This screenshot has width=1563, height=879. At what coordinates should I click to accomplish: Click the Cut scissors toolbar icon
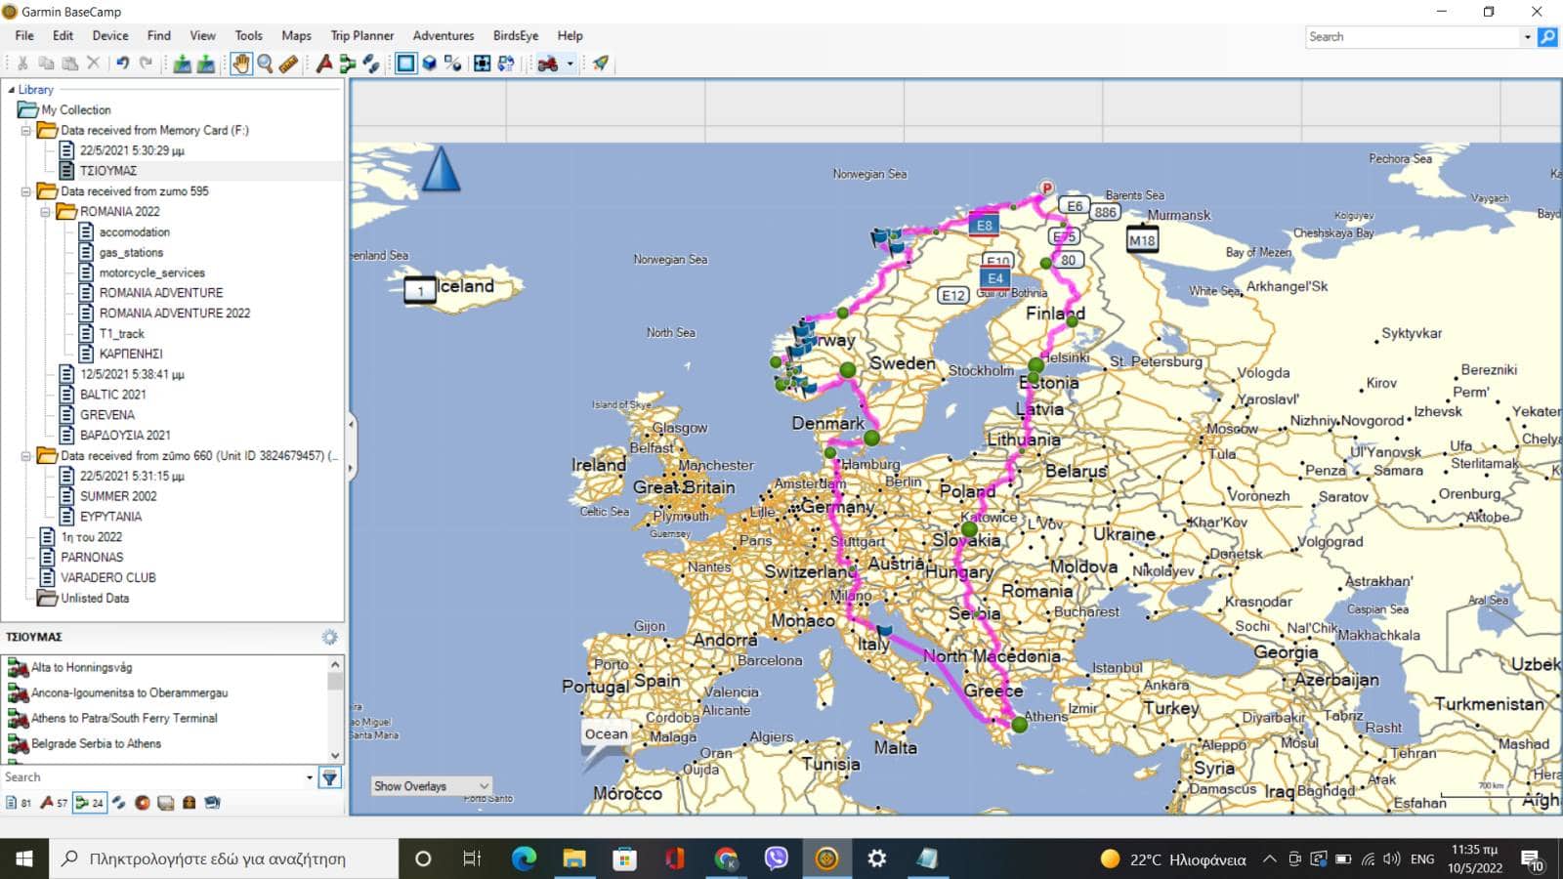(x=22, y=63)
